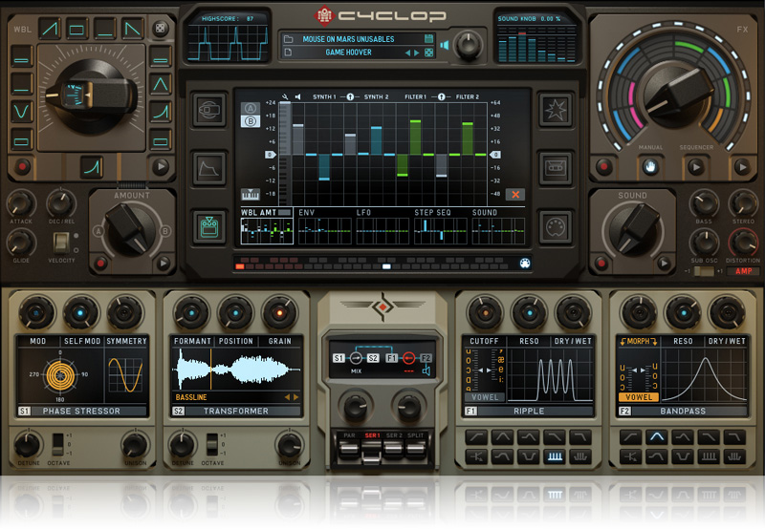Viewport: 765px width, 529px height.
Task: Open the envelope shape page icon
Action: pyautogui.click(x=208, y=168)
